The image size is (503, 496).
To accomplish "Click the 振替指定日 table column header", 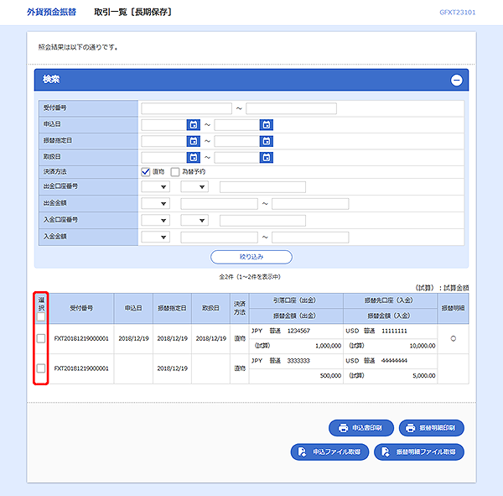I will coord(172,308).
